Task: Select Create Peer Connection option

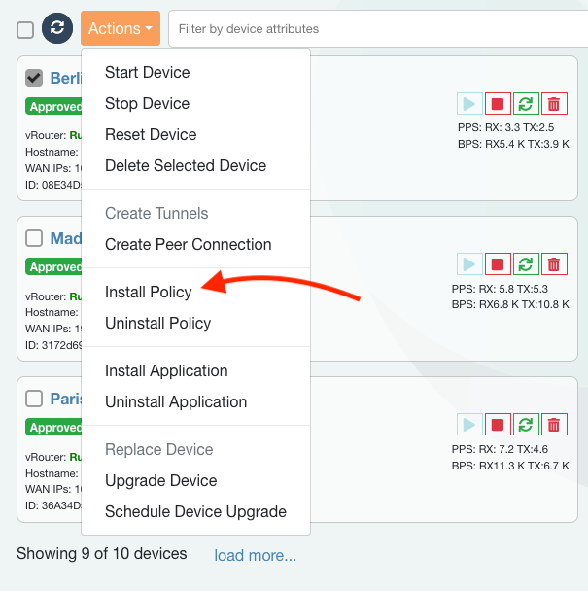Action: (188, 244)
